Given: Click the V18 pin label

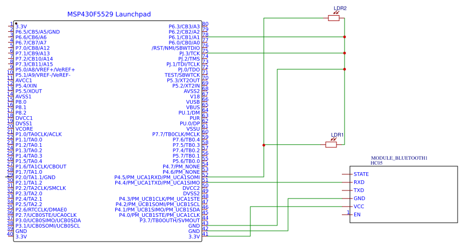Looking at the screenshot, I should (195, 96).
